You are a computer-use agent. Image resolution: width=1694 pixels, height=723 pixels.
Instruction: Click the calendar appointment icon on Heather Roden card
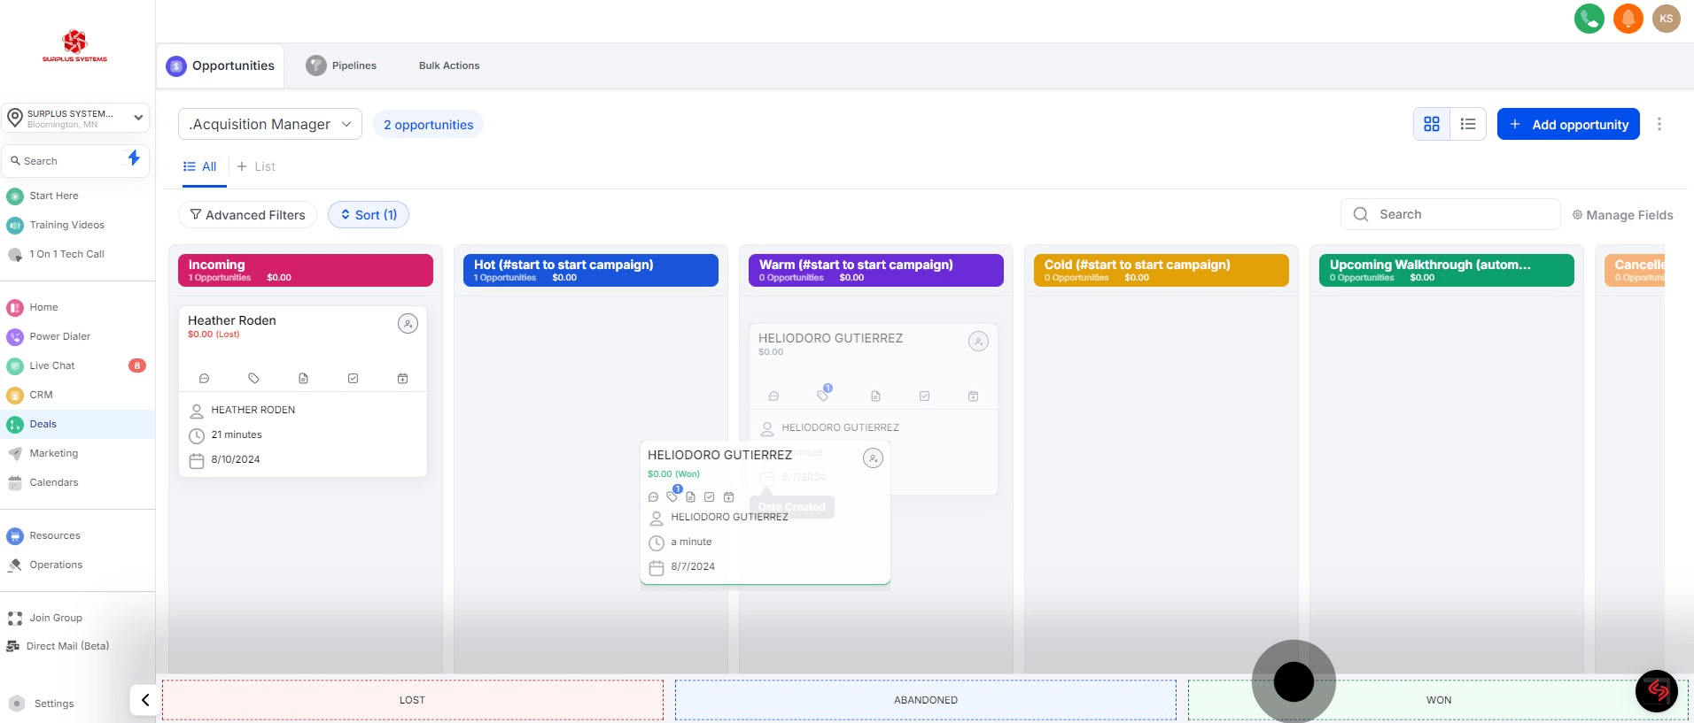coord(402,379)
